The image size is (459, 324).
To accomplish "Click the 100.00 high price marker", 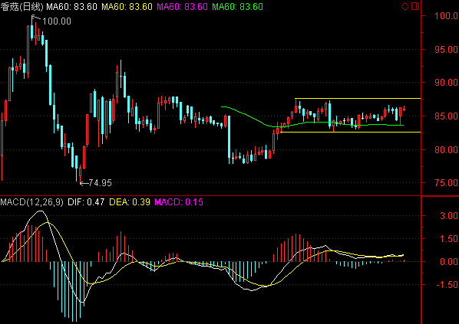I will coord(57,21).
